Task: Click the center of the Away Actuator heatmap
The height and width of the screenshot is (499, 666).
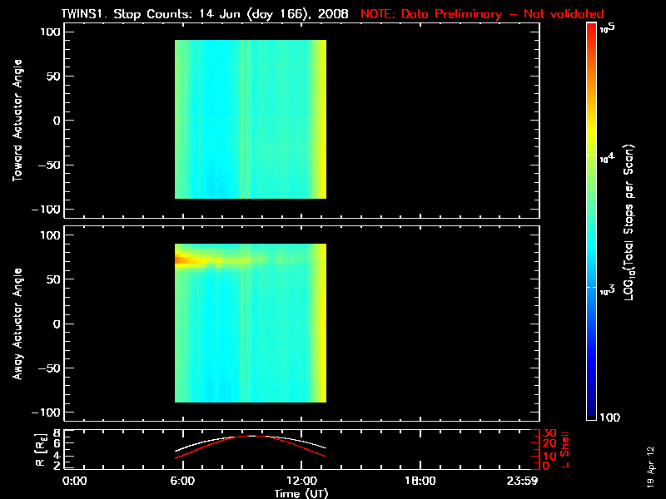Action: click(250, 324)
